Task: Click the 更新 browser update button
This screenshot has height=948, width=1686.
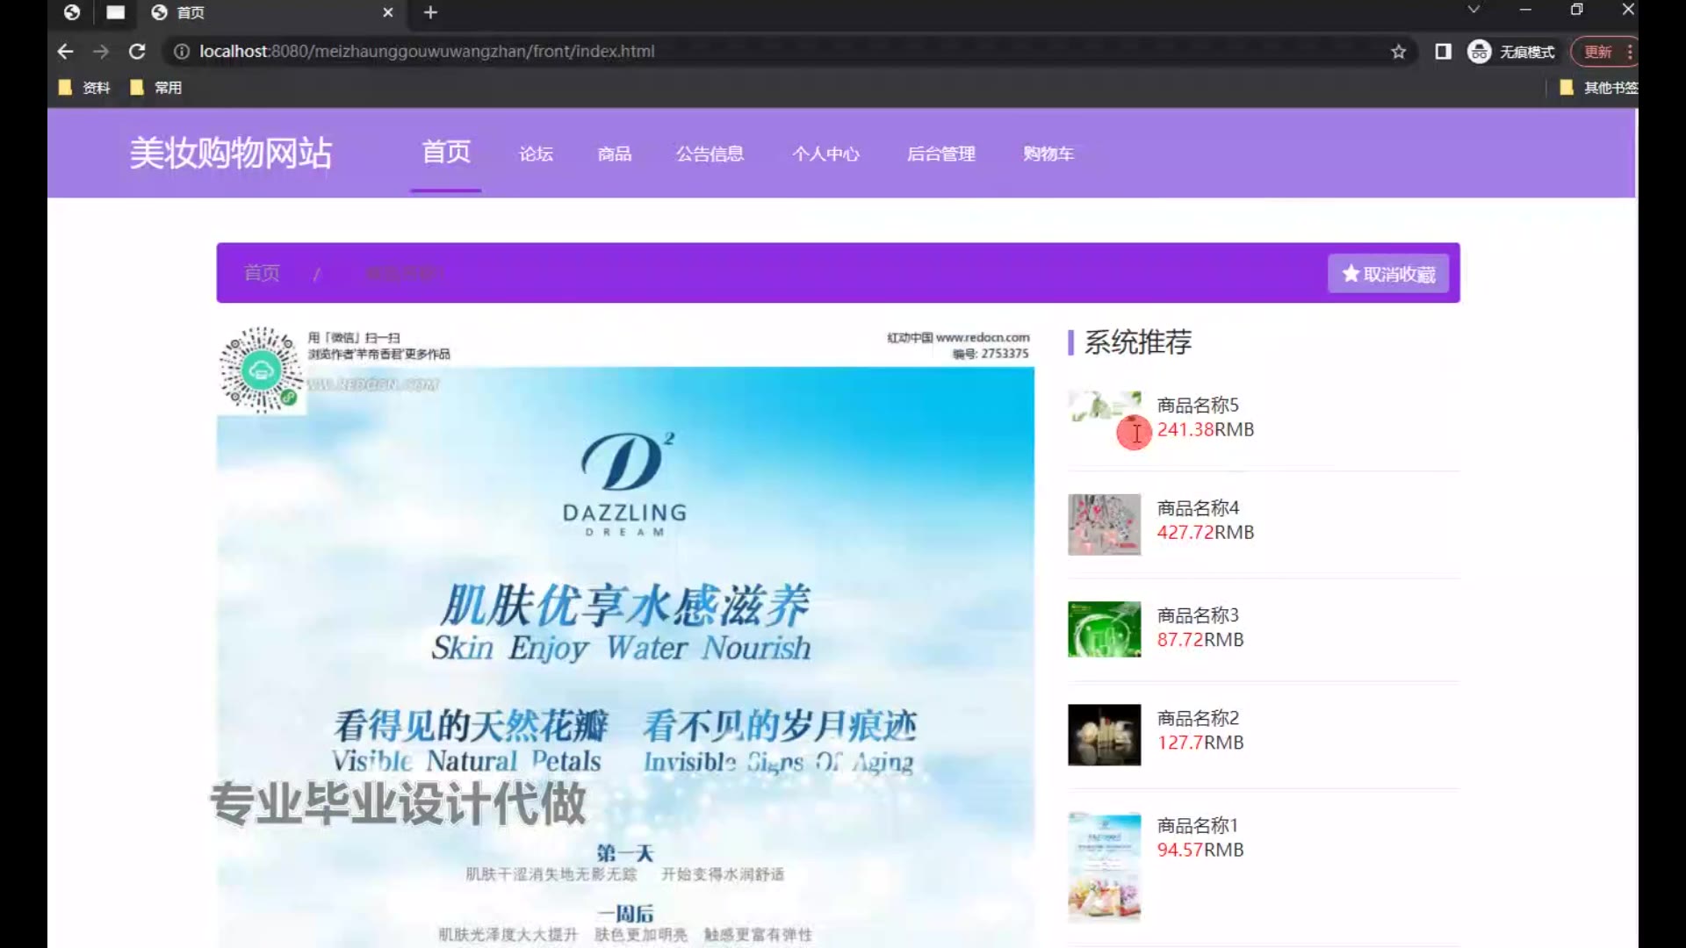Action: pos(1597,52)
